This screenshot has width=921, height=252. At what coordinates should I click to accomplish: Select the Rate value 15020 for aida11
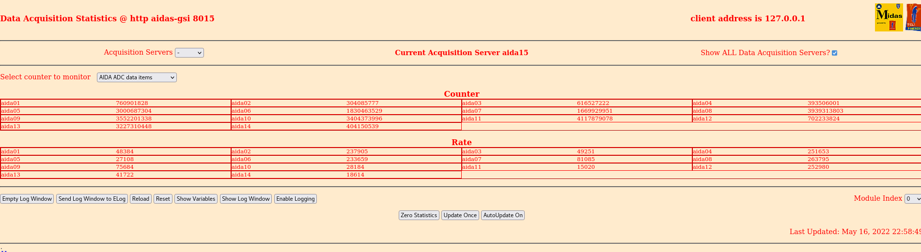(x=586, y=167)
